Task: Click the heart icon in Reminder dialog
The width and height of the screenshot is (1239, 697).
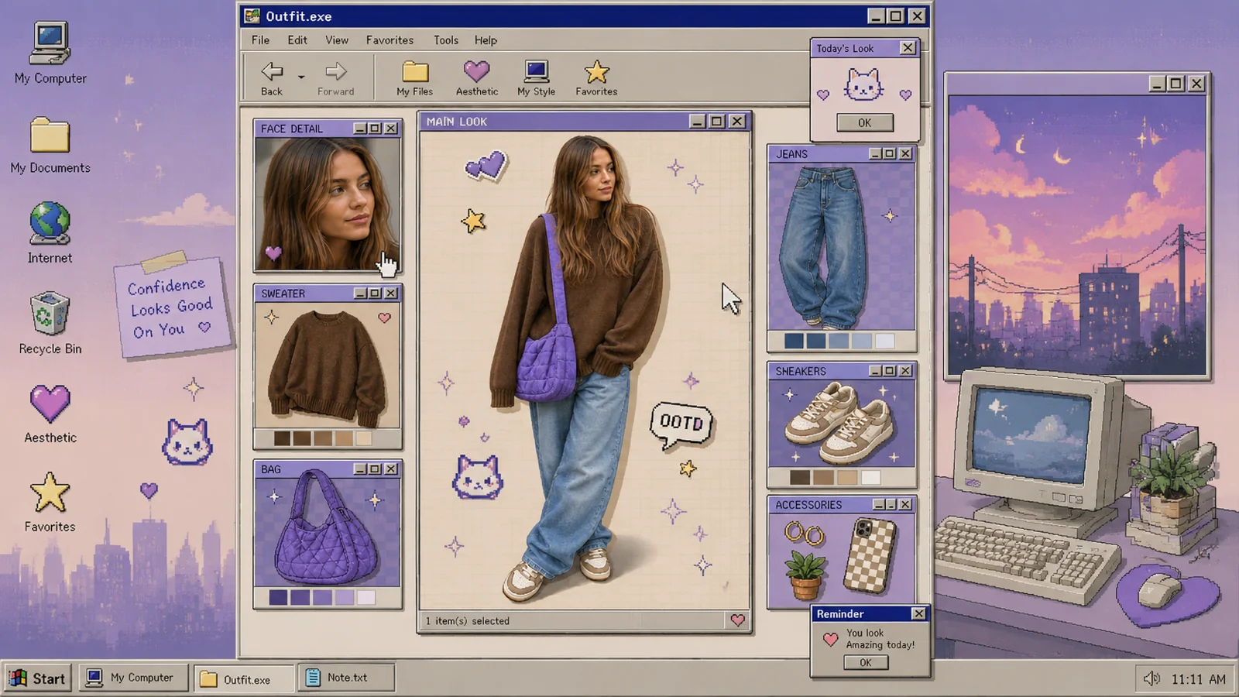Action: (x=830, y=639)
